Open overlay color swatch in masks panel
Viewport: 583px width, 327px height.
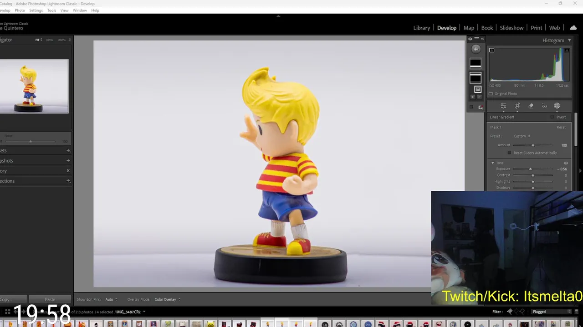pos(480,107)
